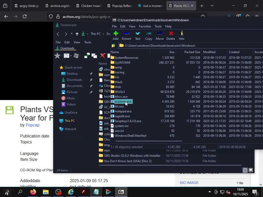The width and height of the screenshot is (263, 197).
Task: Click the Windows flag icon in Downloads toolbar
Action: coord(76,56)
